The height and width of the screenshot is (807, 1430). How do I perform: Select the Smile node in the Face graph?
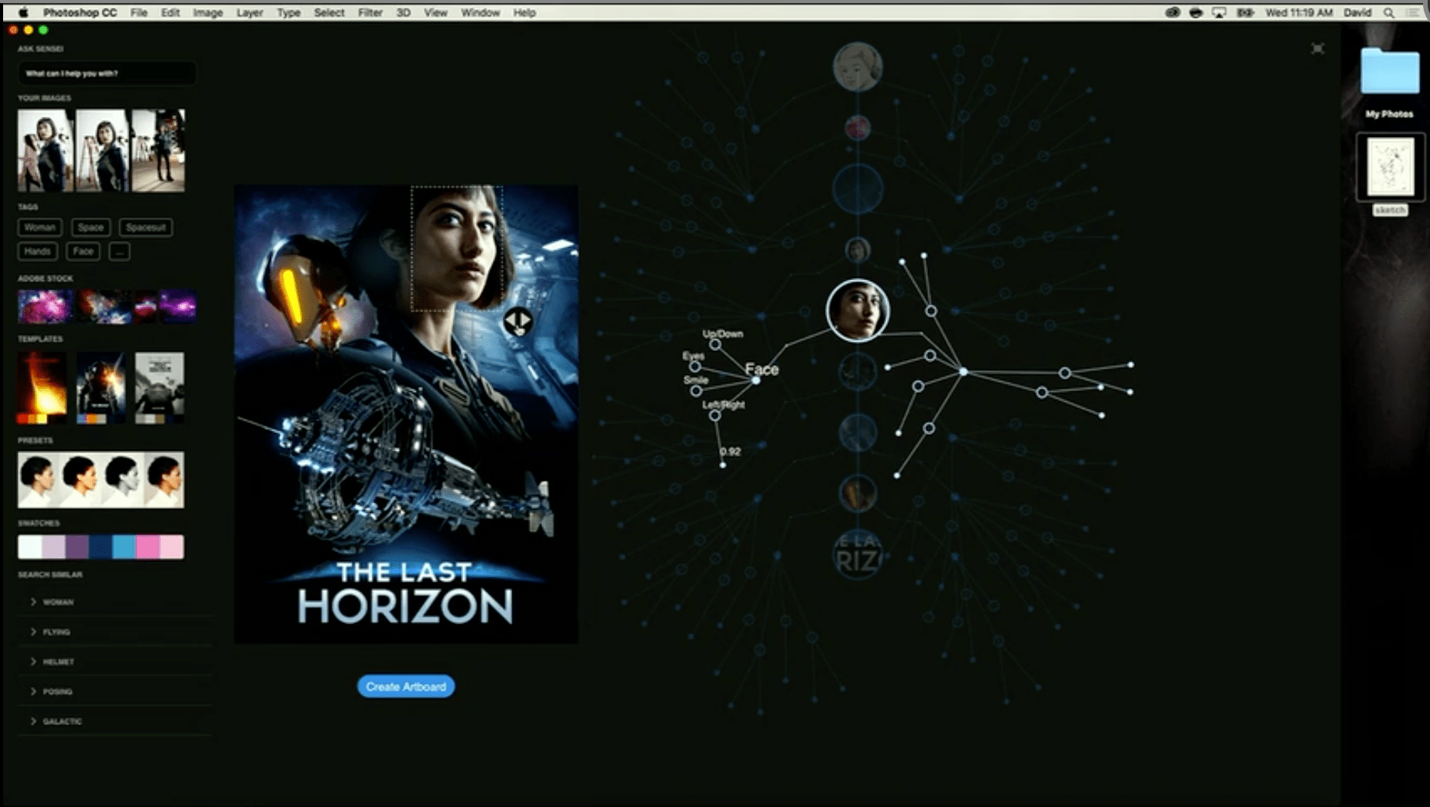[696, 391]
